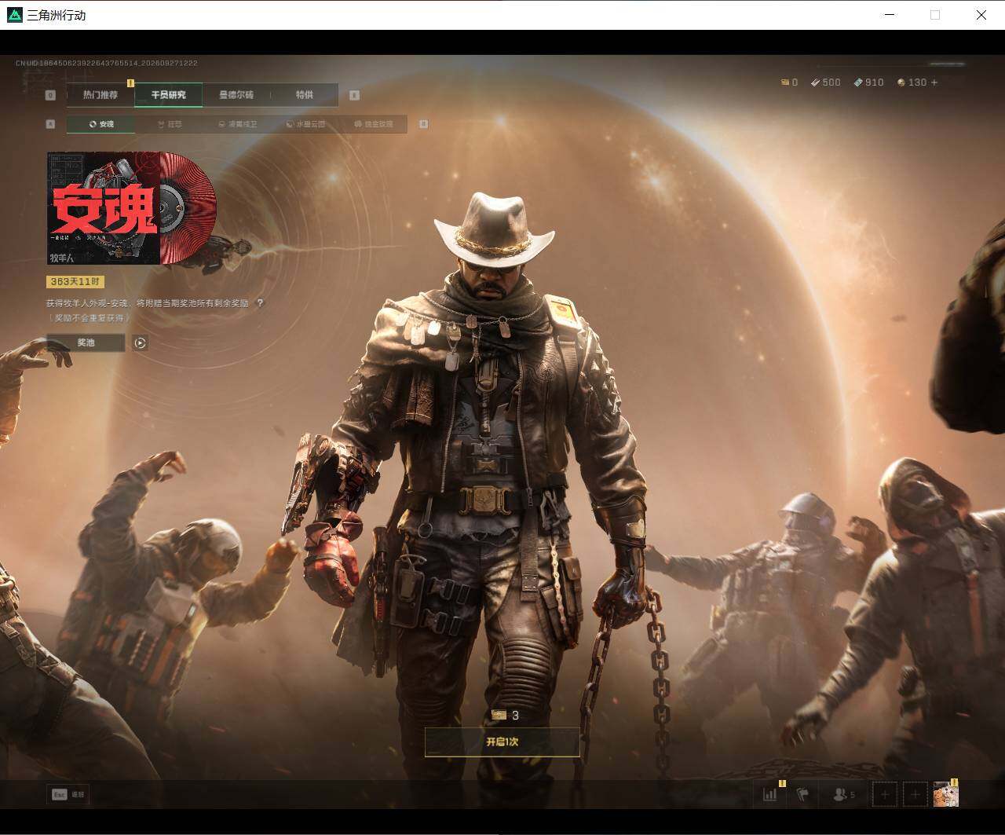Open the 安魂 vinyl record banner

coord(131,208)
